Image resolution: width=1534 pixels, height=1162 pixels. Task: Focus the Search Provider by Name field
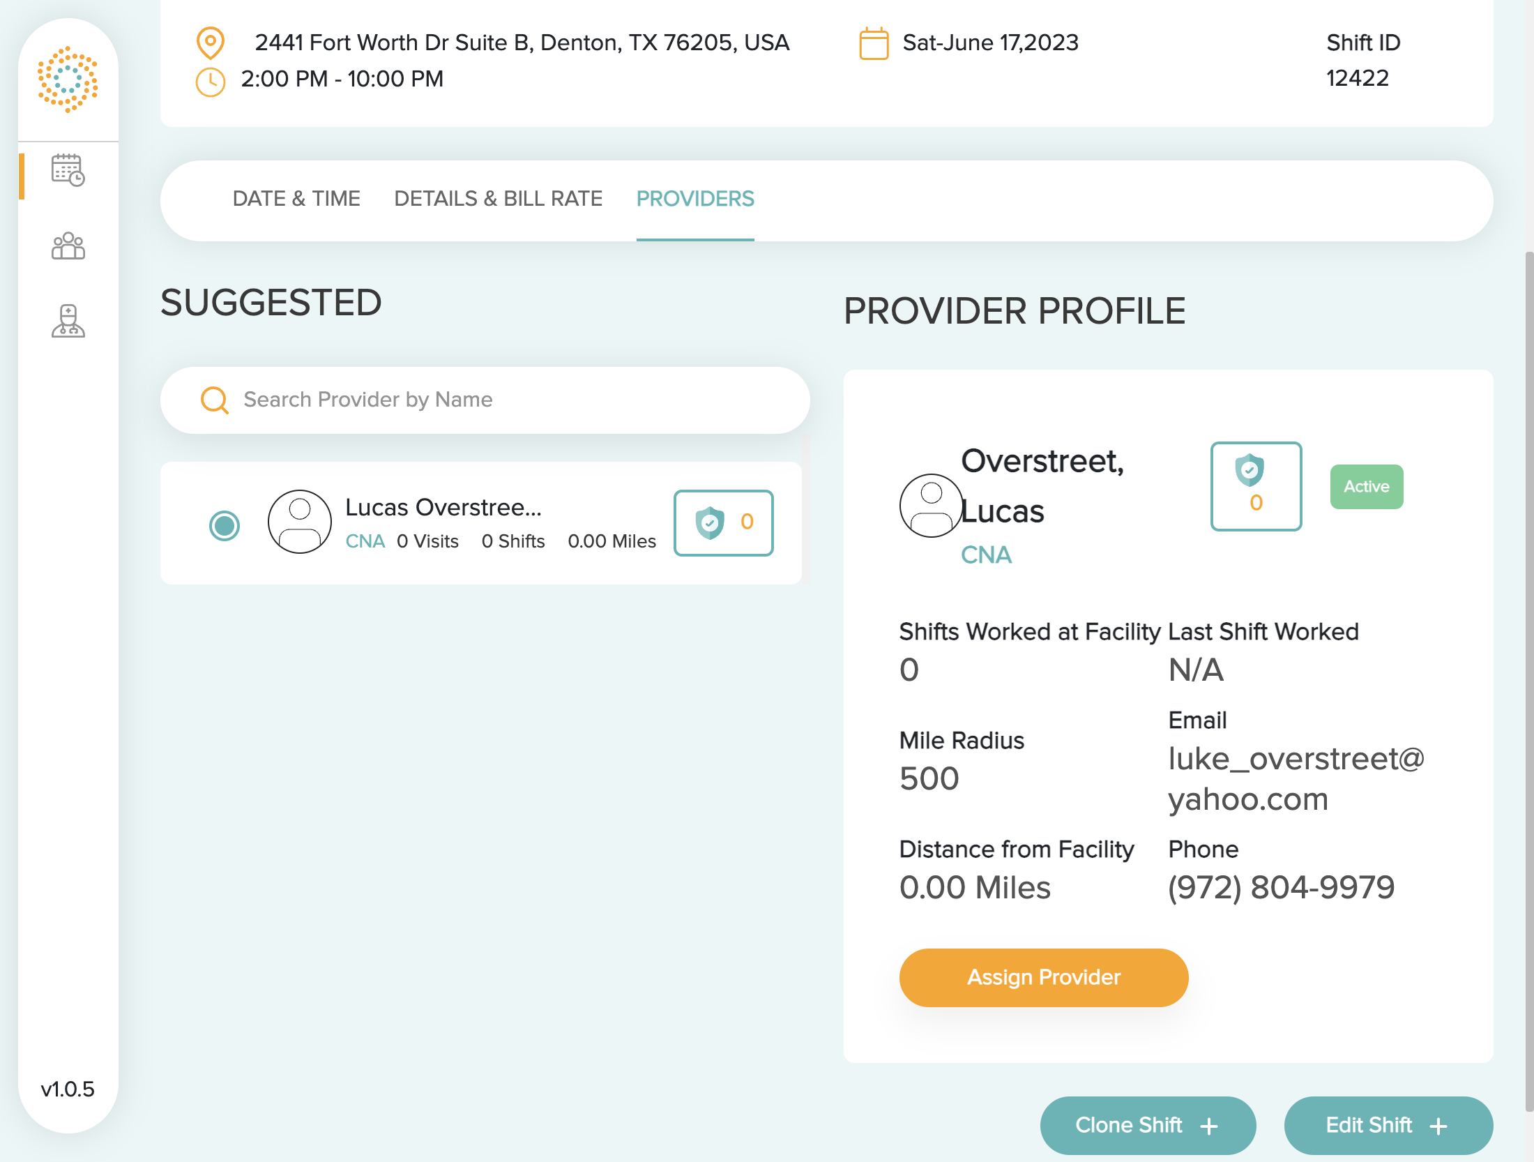485,400
